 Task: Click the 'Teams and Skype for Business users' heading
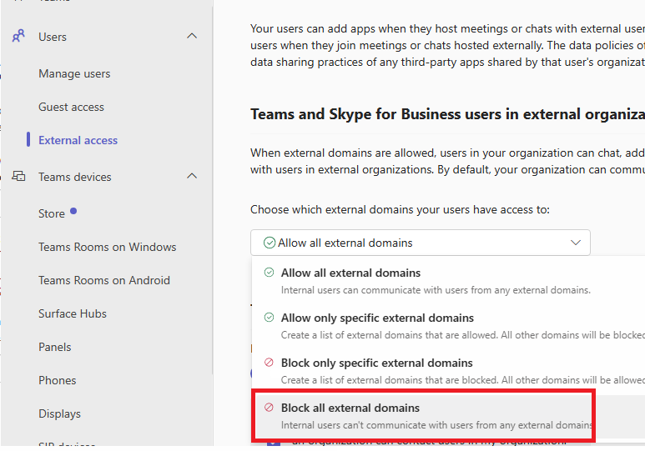pyautogui.click(x=447, y=114)
